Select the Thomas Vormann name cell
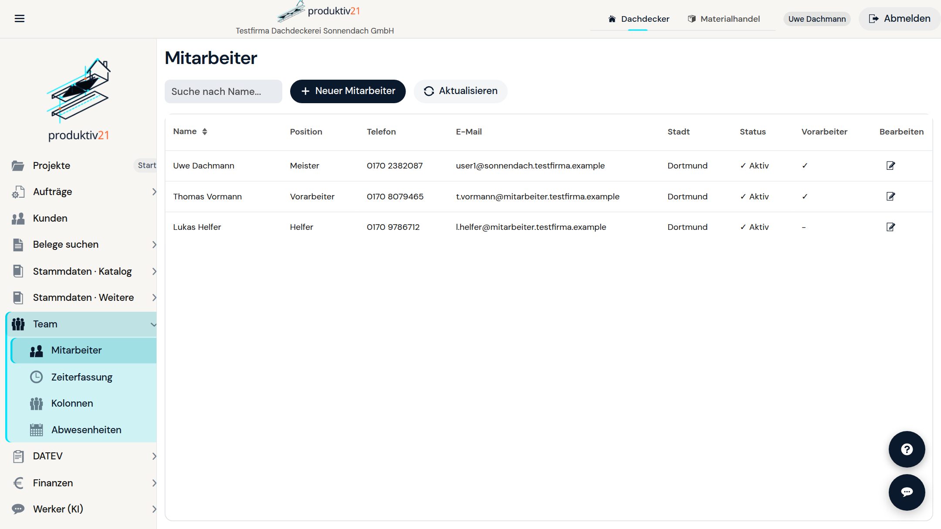Screen dimensions: 941x529 click(207, 196)
